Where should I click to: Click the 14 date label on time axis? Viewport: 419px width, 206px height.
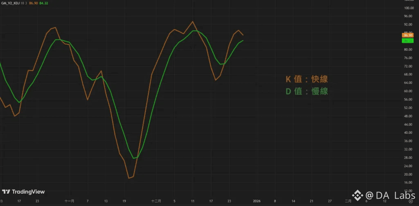293,201
